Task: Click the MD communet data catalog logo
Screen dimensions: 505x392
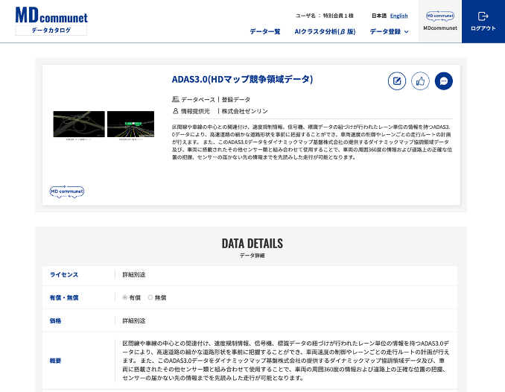Action: click(51, 20)
